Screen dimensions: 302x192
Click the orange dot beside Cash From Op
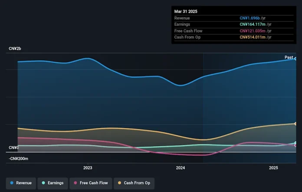click(x=120, y=183)
